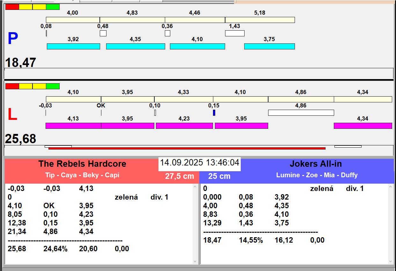Click the 25 cm jump height
This screenshot has width=396, height=271.
219,176
